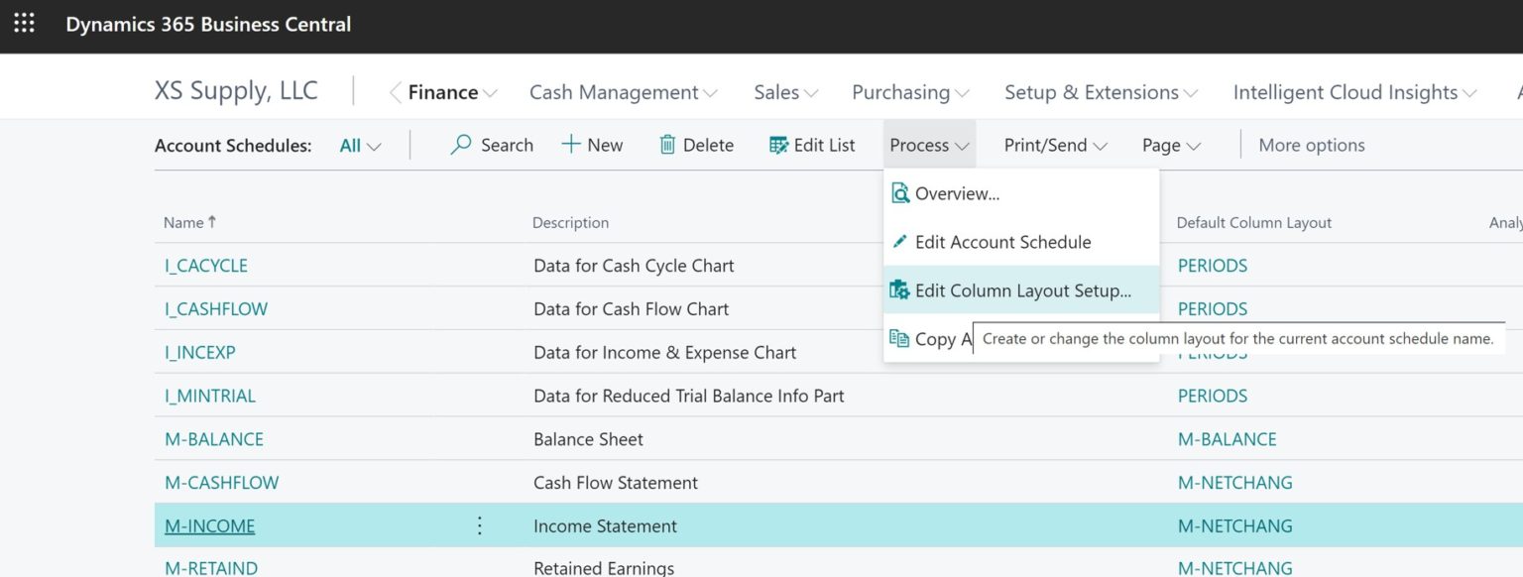The image size is (1523, 577).
Task: Click the PERIODS column layout link for I_CACYCLE
Action: click(1213, 265)
